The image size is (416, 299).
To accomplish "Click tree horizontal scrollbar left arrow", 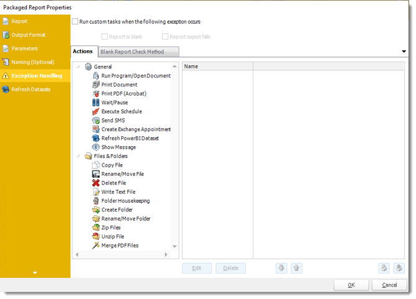I will tap(77, 255).
